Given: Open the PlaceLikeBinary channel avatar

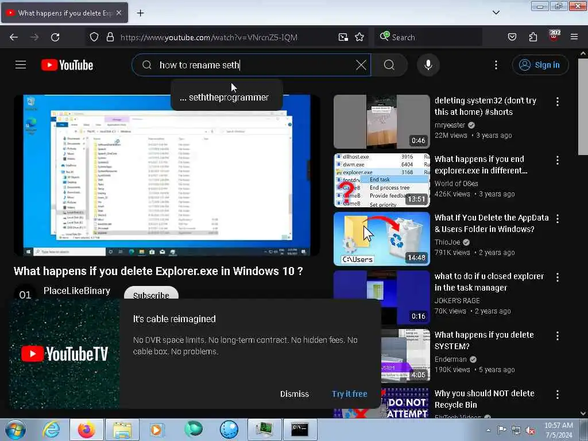Looking at the screenshot, I should click(x=25, y=293).
